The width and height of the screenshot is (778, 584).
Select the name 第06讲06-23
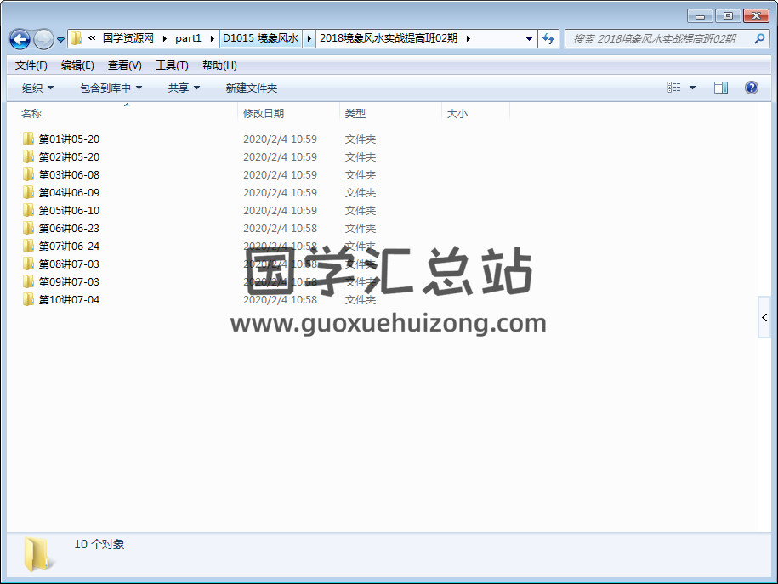click(70, 229)
